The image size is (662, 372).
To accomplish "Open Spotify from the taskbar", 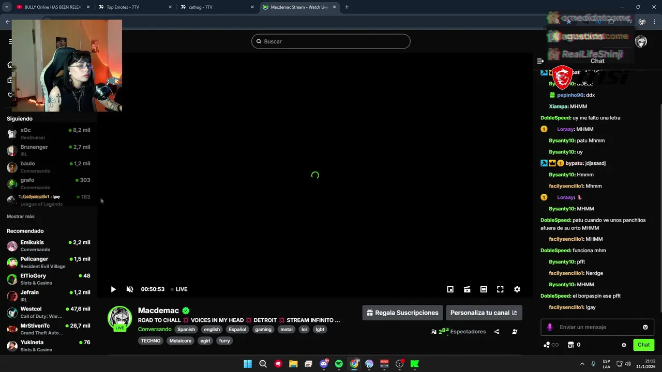I will point(339,364).
